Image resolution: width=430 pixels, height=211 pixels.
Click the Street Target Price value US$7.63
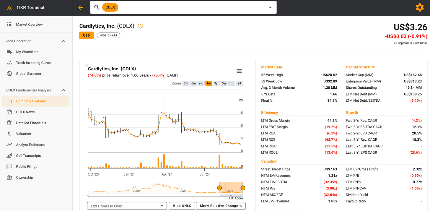coord(330,169)
